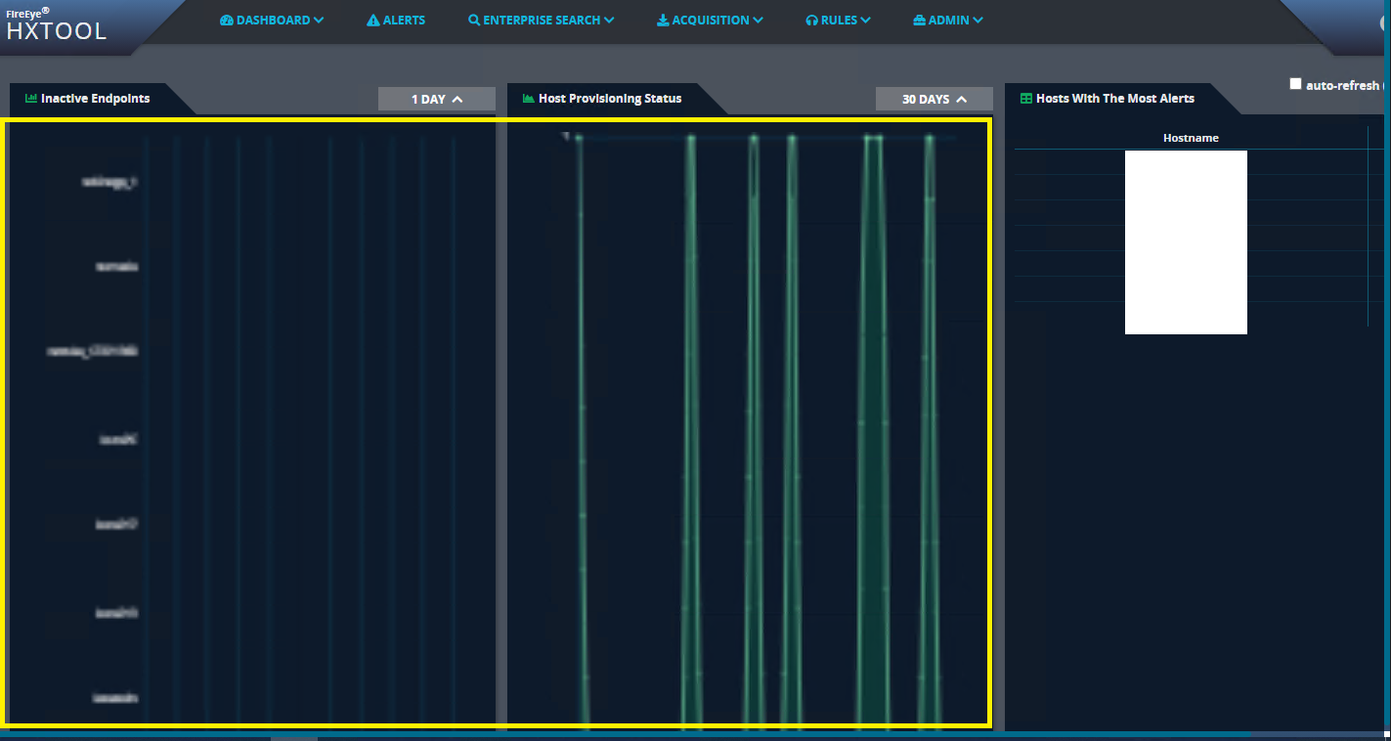Expand the Admin menu options
The height and width of the screenshot is (741, 1391).
pyautogui.click(x=947, y=19)
